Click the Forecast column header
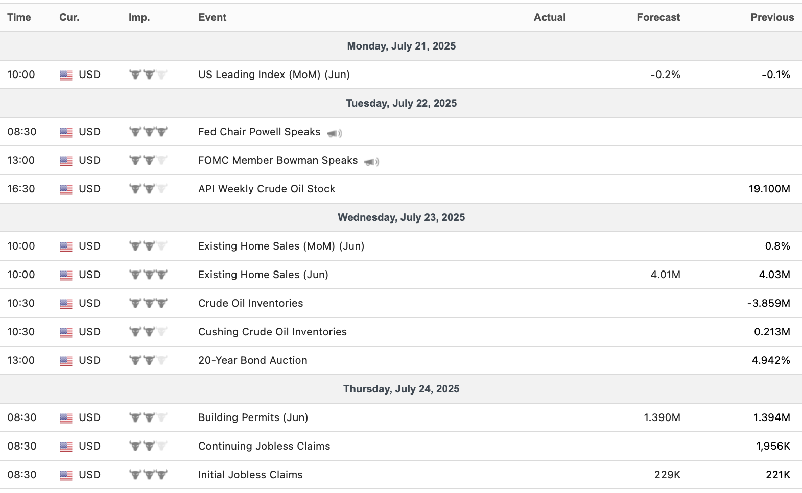802x493 pixels. point(658,17)
